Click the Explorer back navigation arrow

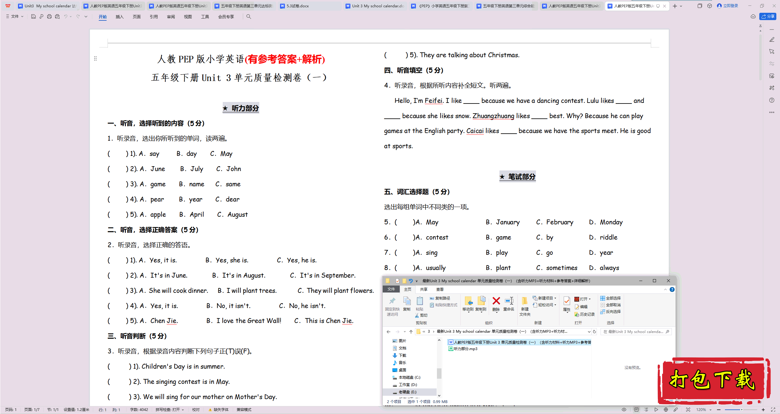click(388, 332)
